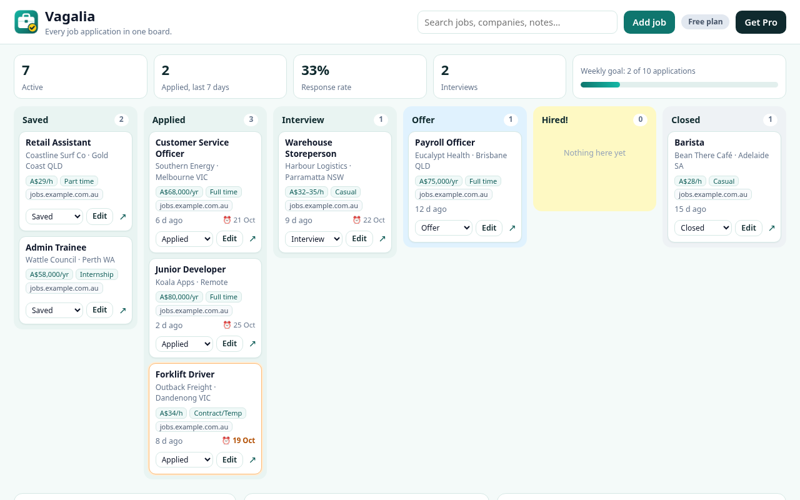This screenshot has width=800, height=500.
Task: Open status dropdown on Customer Service Officer
Action: [x=184, y=239]
